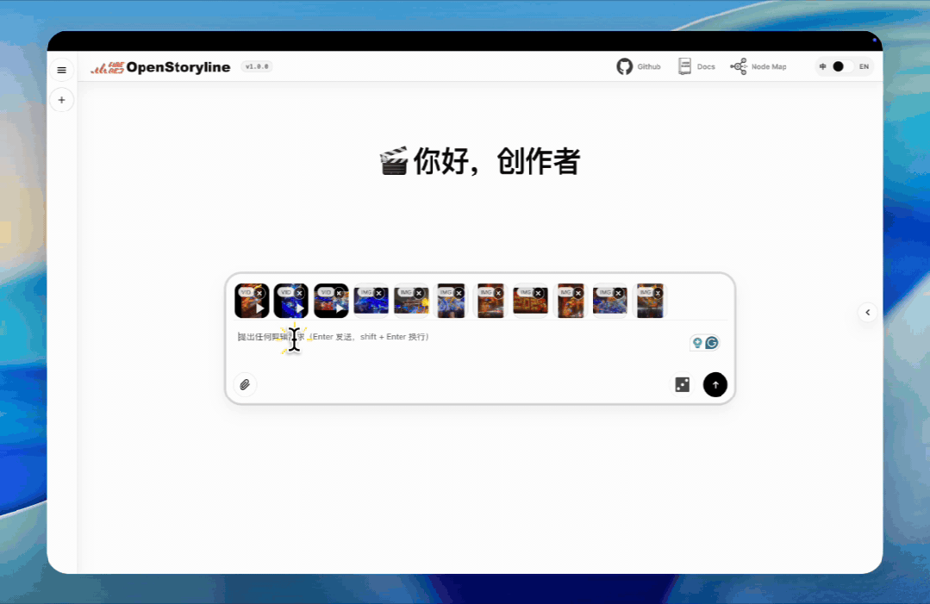Image resolution: width=930 pixels, height=604 pixels.
Task: Open the Node Map page
Action: [758, 66]
